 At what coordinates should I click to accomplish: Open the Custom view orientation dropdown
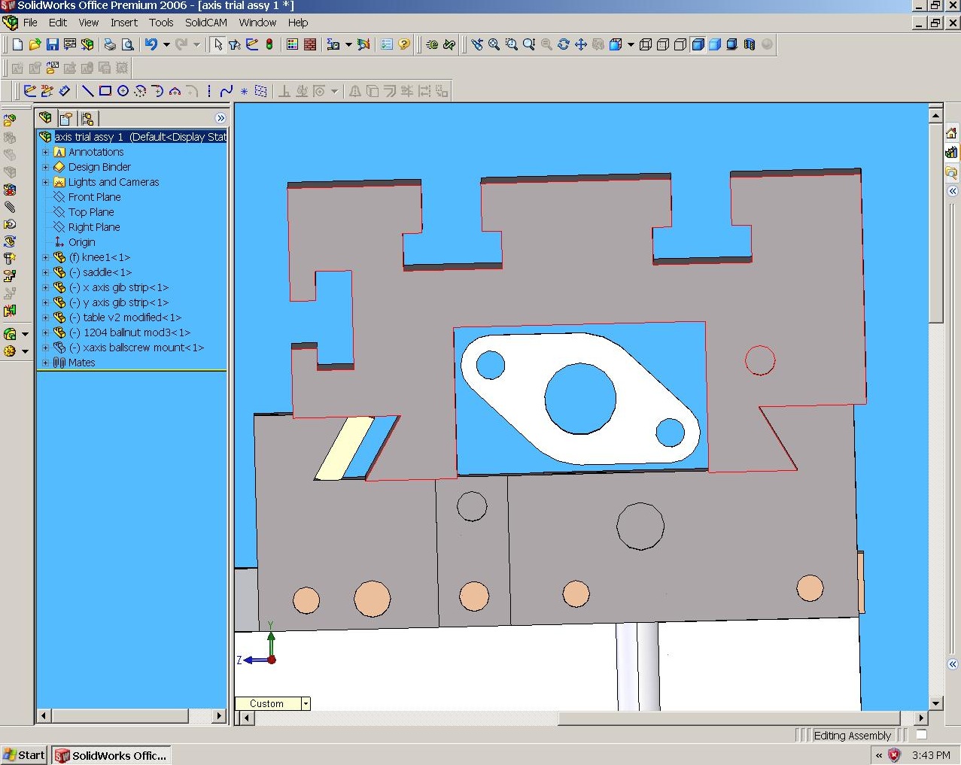[x=306, y=704]
